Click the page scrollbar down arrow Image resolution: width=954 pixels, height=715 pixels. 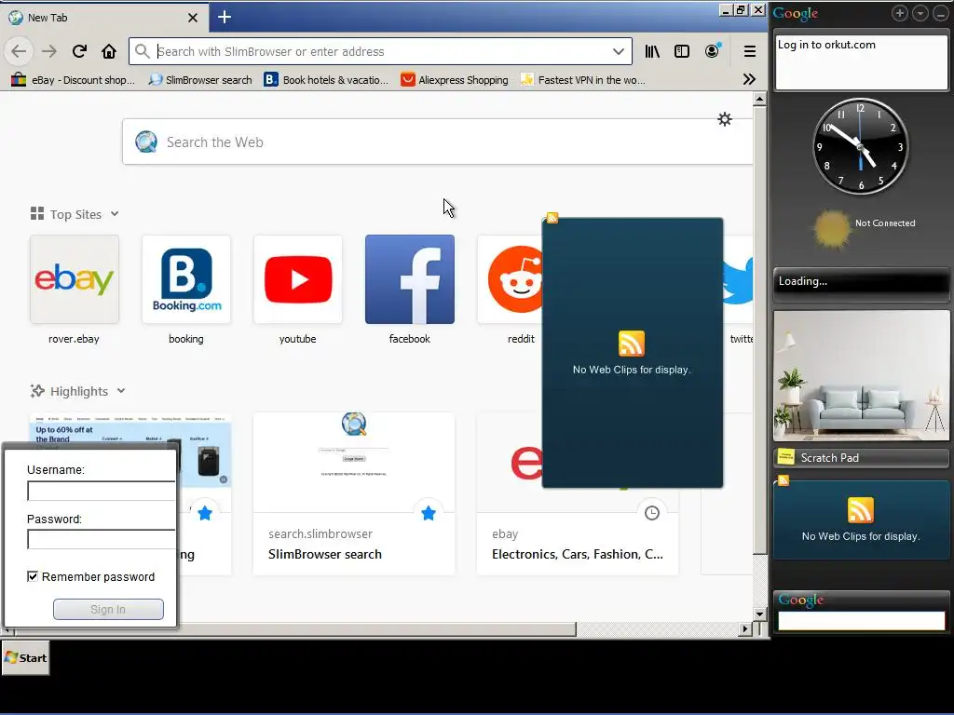point(759,614)
